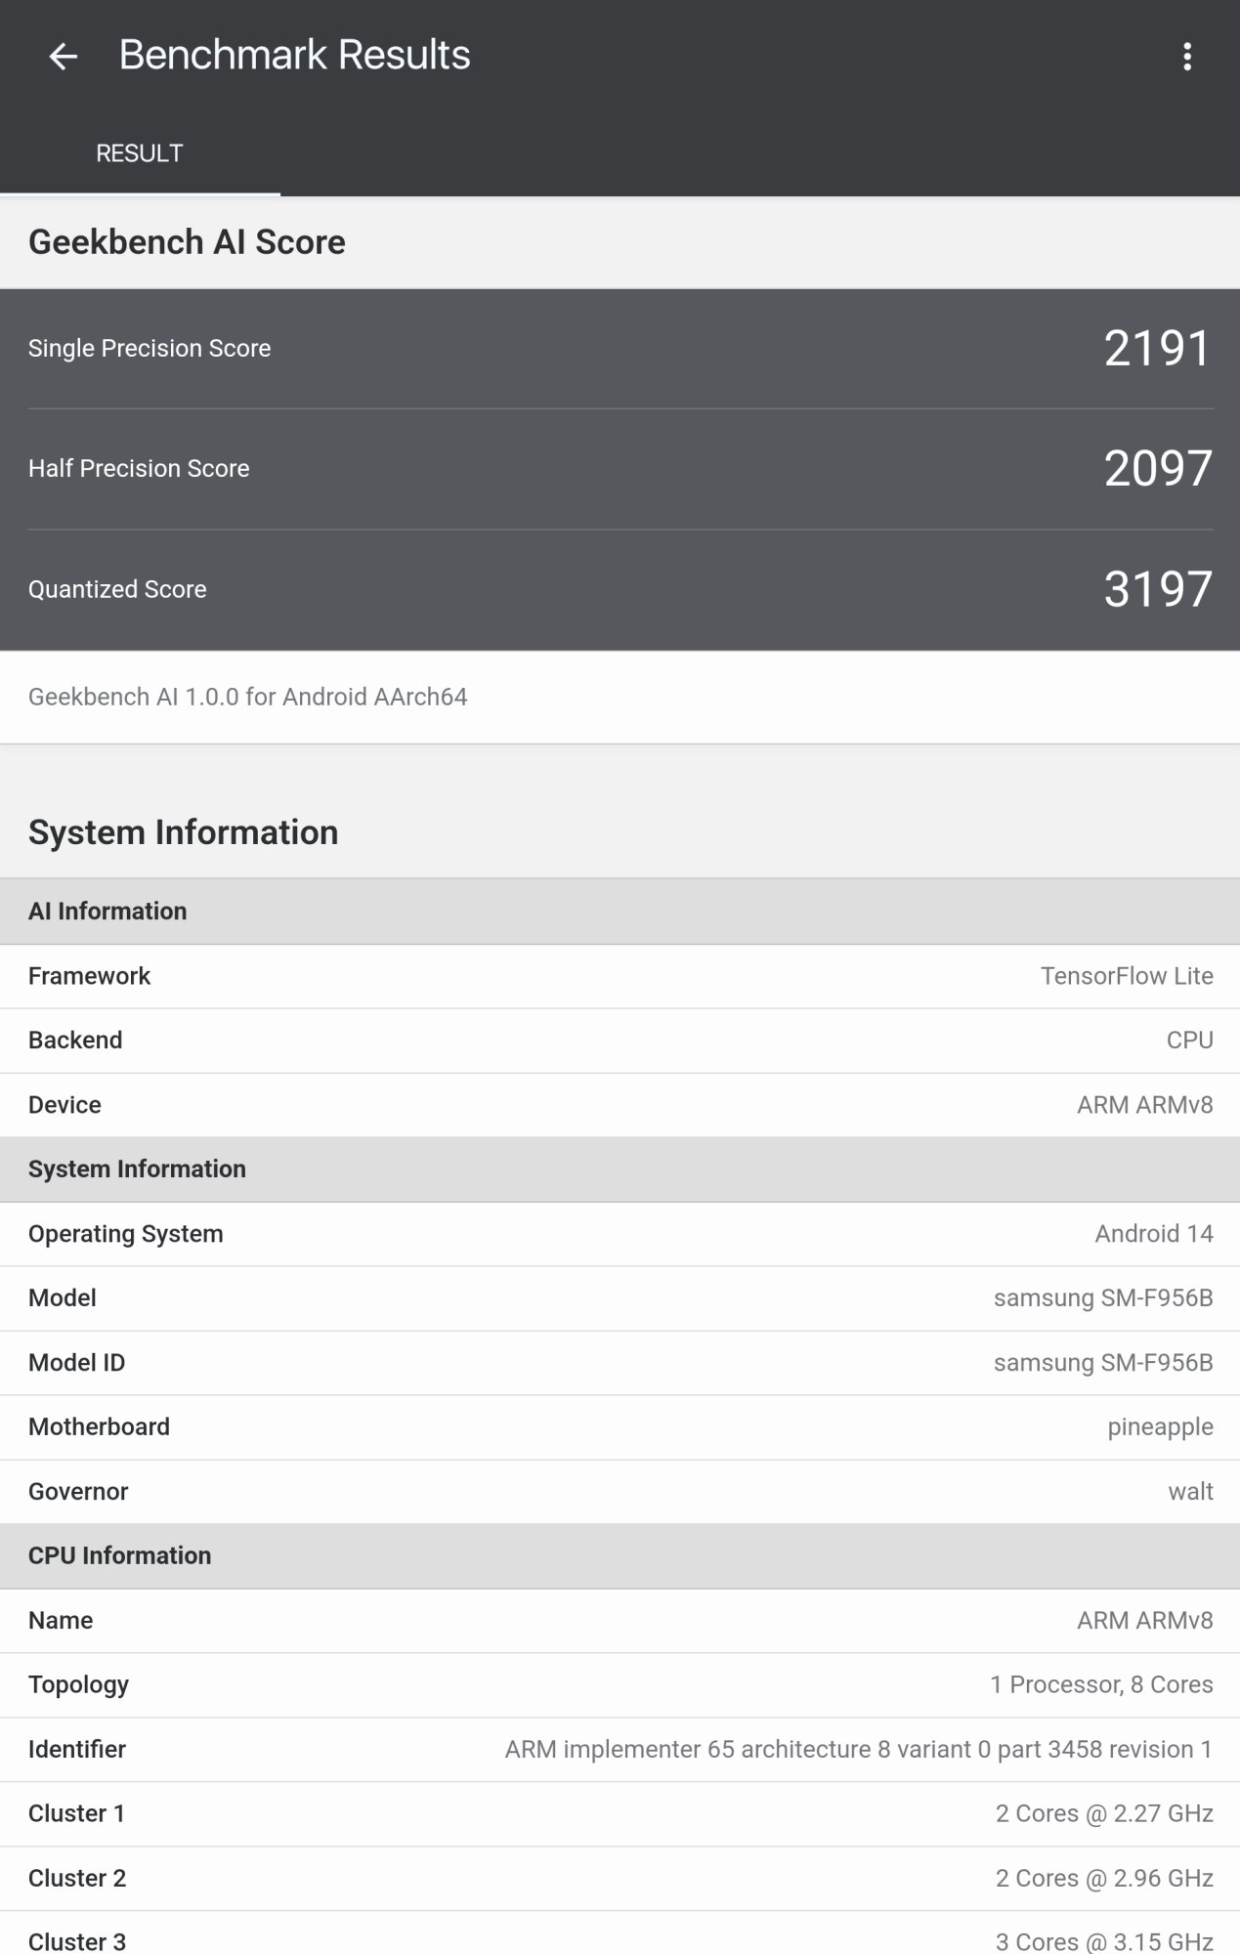The width and height of the screenshot is (1240, 1954).
Task: Tap the TensorFlow Lite value
Action: pos(1127,976)
